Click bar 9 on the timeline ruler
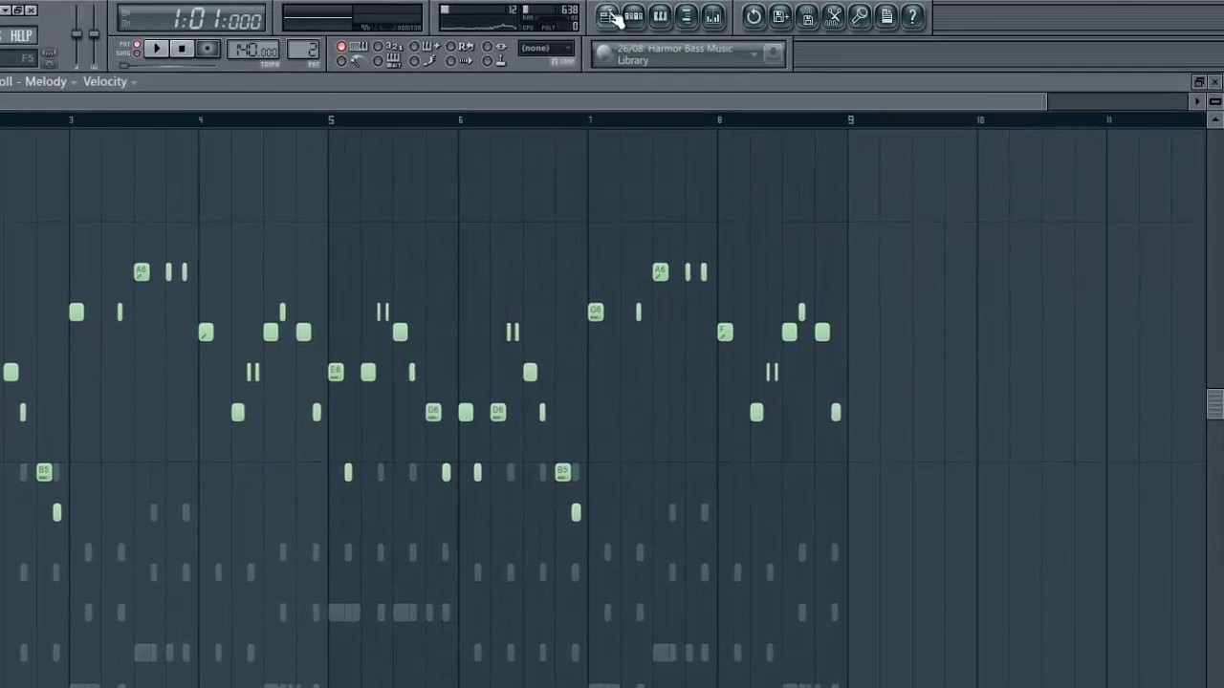The width and height of the screenshot is (1224, 688). 850,119
